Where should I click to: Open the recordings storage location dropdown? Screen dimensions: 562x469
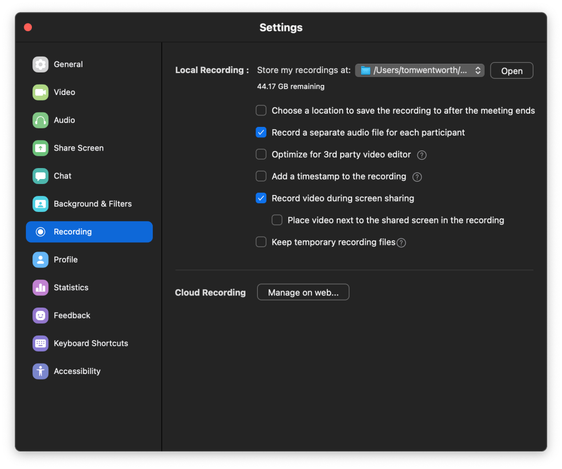[x=420, y=70]
